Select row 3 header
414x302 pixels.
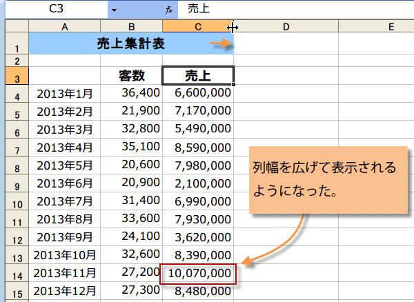click(x=17, y=75)
